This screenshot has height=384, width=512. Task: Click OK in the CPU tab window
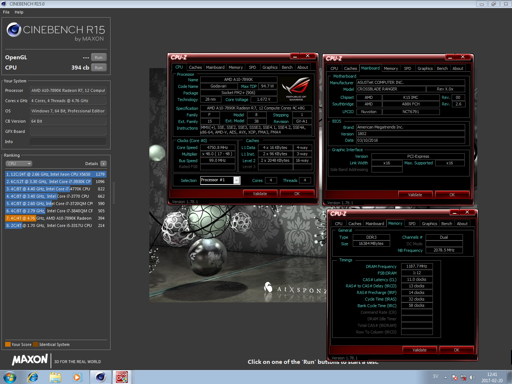click(x=297, y=194)
